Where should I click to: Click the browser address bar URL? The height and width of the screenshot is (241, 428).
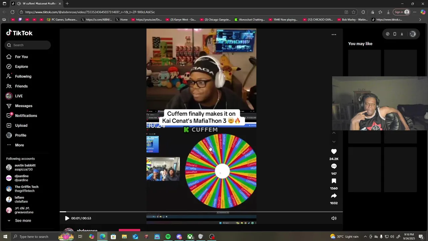[90, 12]
